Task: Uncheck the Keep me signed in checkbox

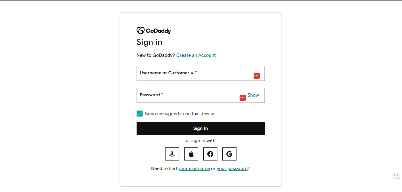Action: coord(140,114)
